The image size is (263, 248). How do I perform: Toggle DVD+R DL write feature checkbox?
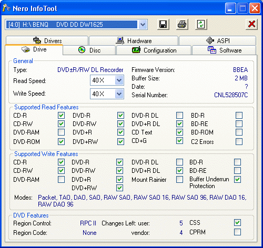(x=179, y=171)
